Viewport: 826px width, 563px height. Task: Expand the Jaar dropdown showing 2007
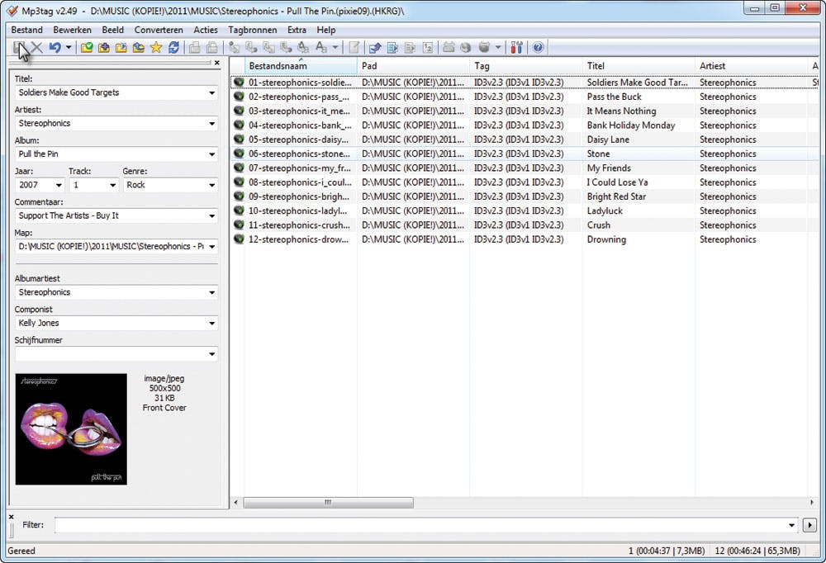59,186
